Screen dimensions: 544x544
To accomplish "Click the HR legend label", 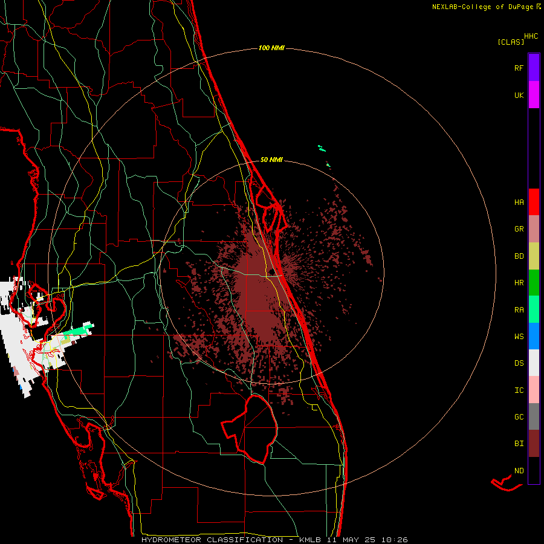I will pyautogui.click(x=519, y=283).
